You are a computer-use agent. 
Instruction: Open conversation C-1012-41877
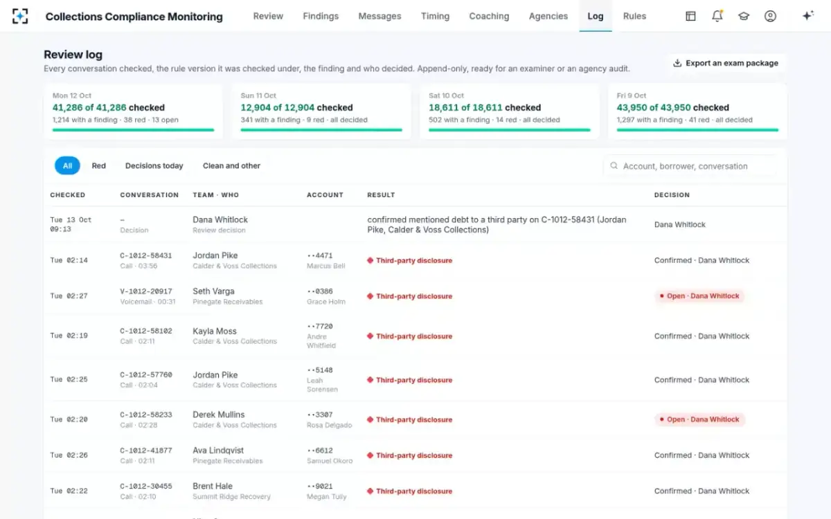point(146,450)
